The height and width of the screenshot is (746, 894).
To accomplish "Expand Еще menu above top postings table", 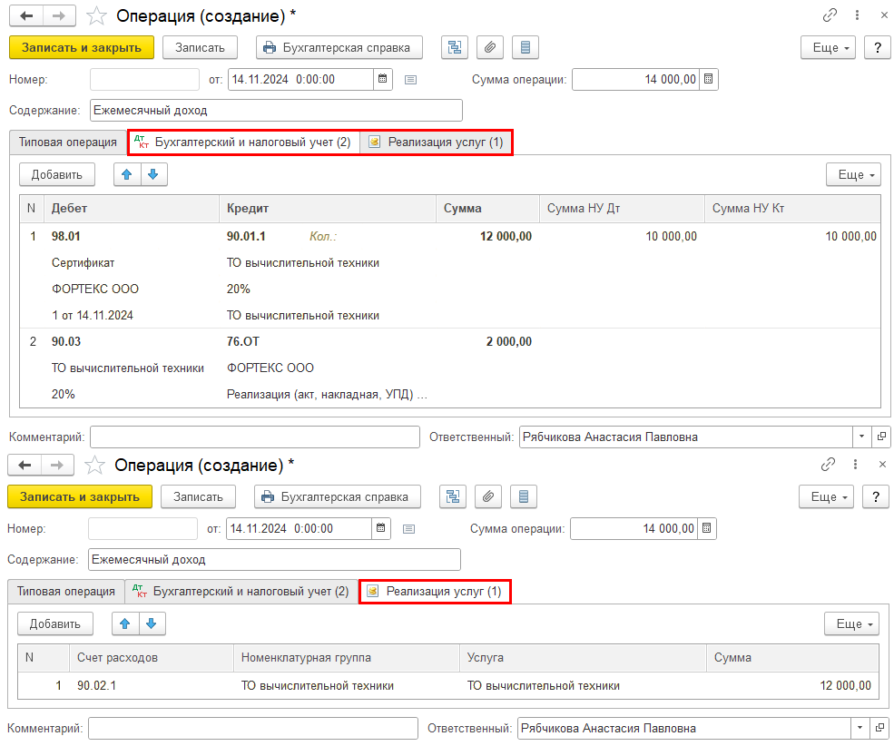I will (853, 174).
